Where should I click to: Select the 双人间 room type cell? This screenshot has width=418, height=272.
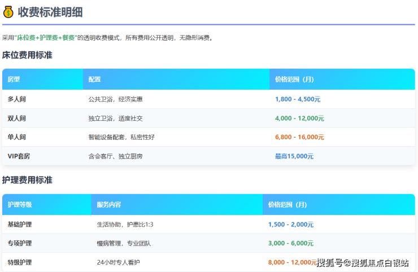click(x=17, y=119)
